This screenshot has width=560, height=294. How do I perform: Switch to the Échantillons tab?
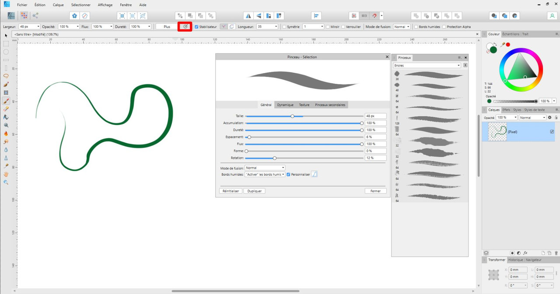[511, 34]
